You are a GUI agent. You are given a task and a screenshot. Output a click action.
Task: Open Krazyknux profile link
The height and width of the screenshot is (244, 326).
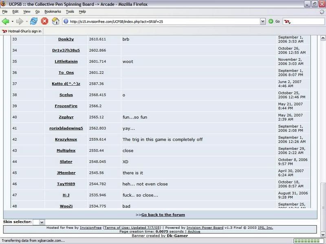click(66, 139)
